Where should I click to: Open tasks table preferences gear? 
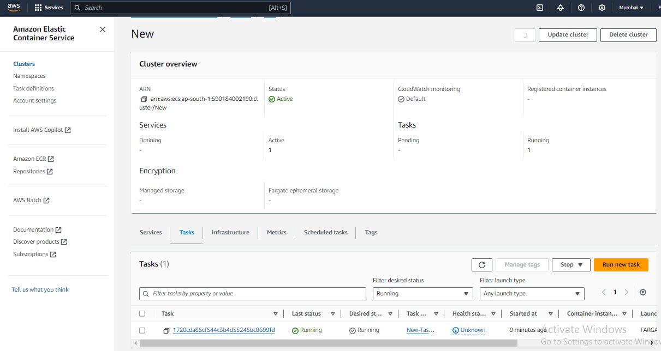tap(643, 292)
